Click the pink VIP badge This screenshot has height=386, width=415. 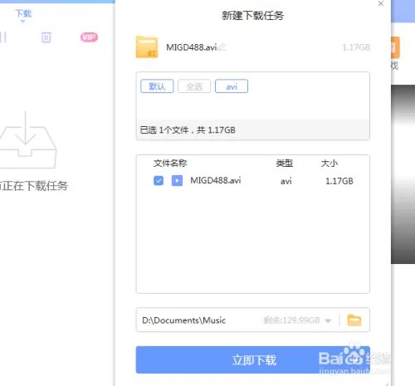[x=89, y=37]
